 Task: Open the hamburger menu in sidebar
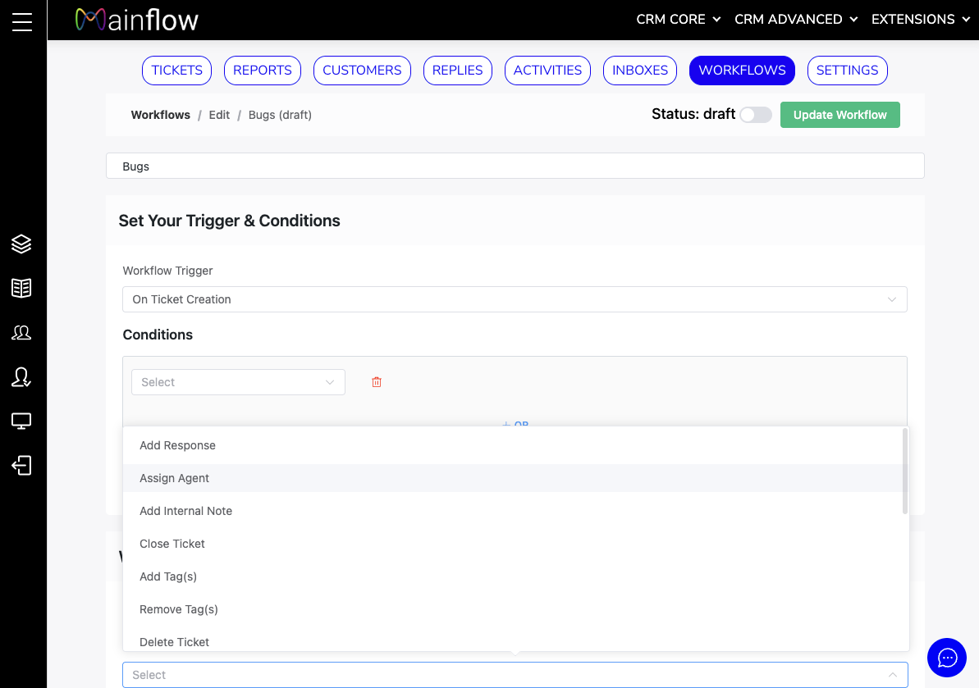point(22,21)
